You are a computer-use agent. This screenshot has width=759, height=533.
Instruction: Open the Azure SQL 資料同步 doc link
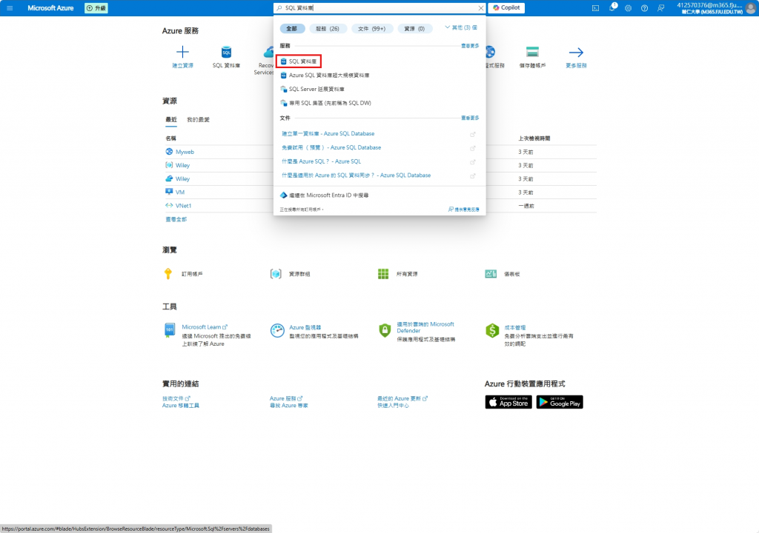click(357, 175)
